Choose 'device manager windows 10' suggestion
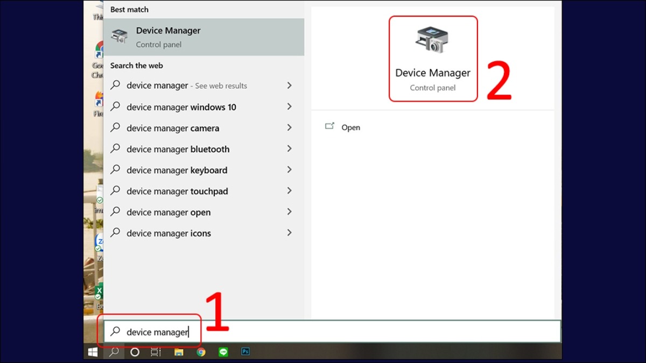 coord(203,107)
